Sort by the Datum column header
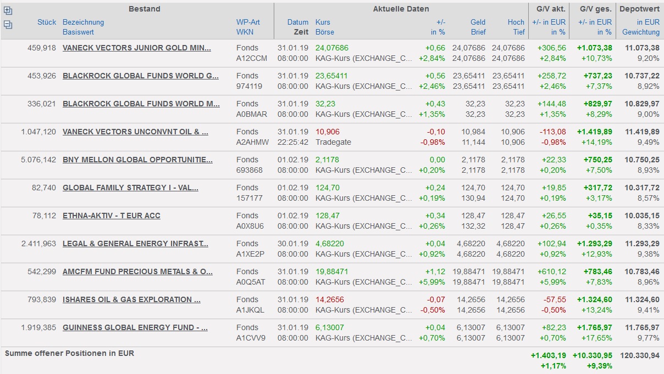664x374 pixels. 298,22
